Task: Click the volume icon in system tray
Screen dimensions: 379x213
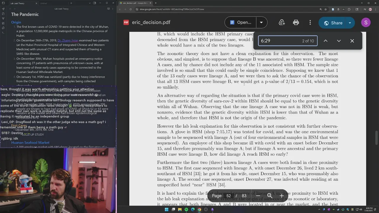Action: click(x=361, y=209)
